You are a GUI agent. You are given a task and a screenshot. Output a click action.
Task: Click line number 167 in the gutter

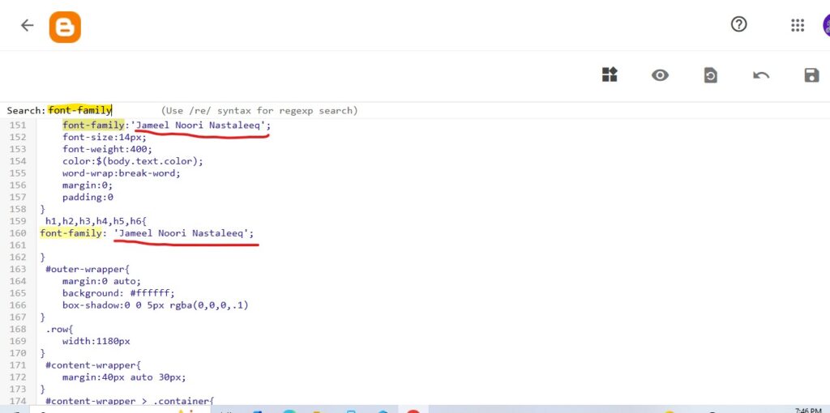tap(18, 317)
